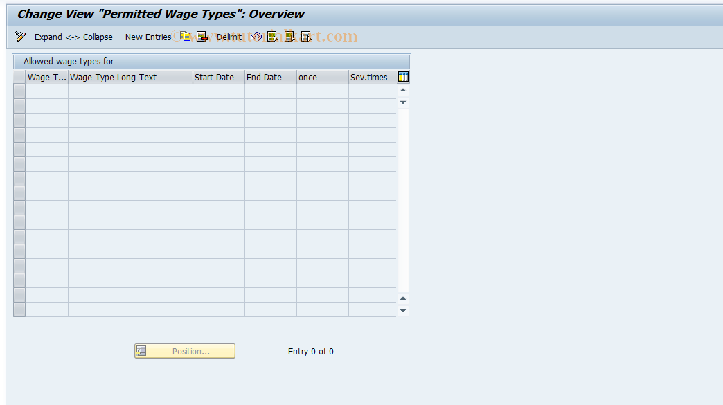Click the Undo Change icon
The height and width of the screenshot is (405, 723).
256,37
